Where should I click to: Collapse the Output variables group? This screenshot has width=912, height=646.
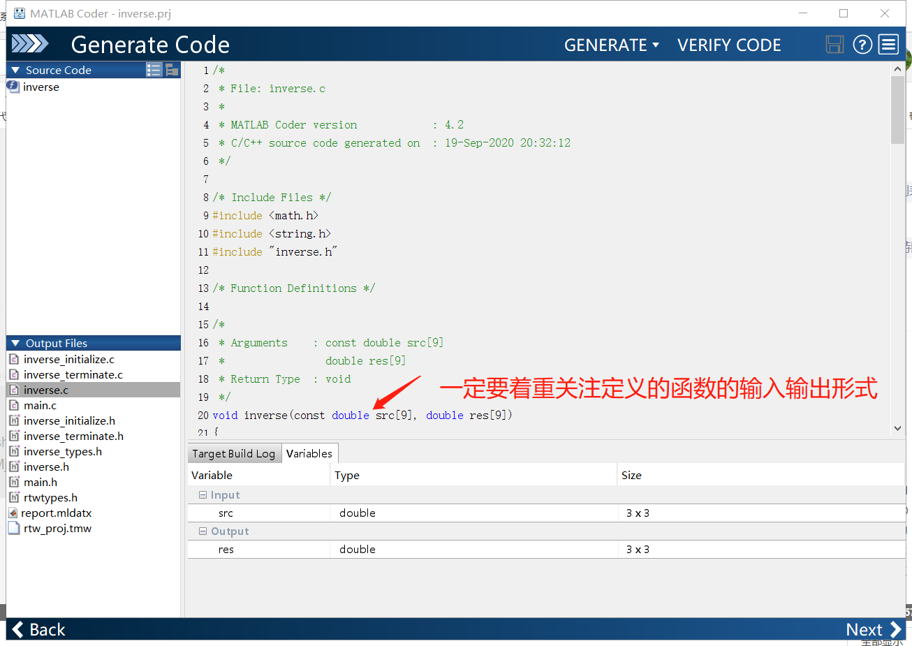pos(203,531)
